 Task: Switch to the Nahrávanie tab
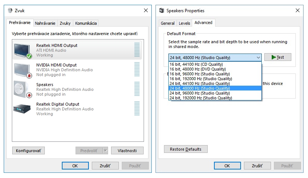pos(45,23)
